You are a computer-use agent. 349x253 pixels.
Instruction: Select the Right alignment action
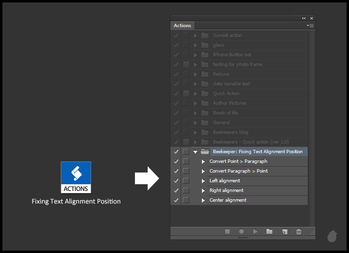(226, 190)
